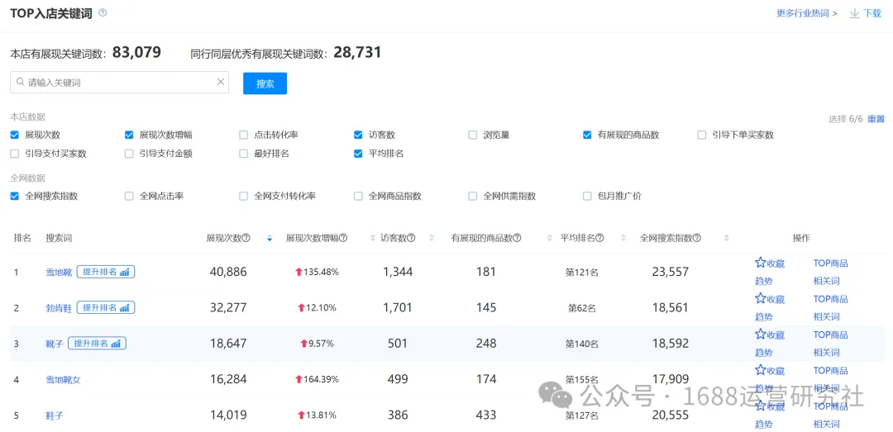
Task: Click help icon next to 展现次数增幅 header
Action: point(343,238)
